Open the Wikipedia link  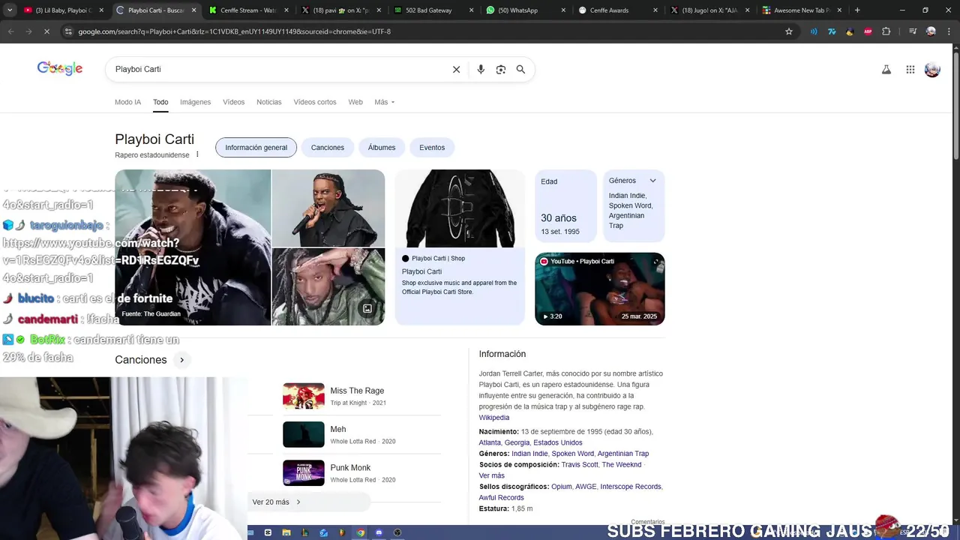pos(494,418)
